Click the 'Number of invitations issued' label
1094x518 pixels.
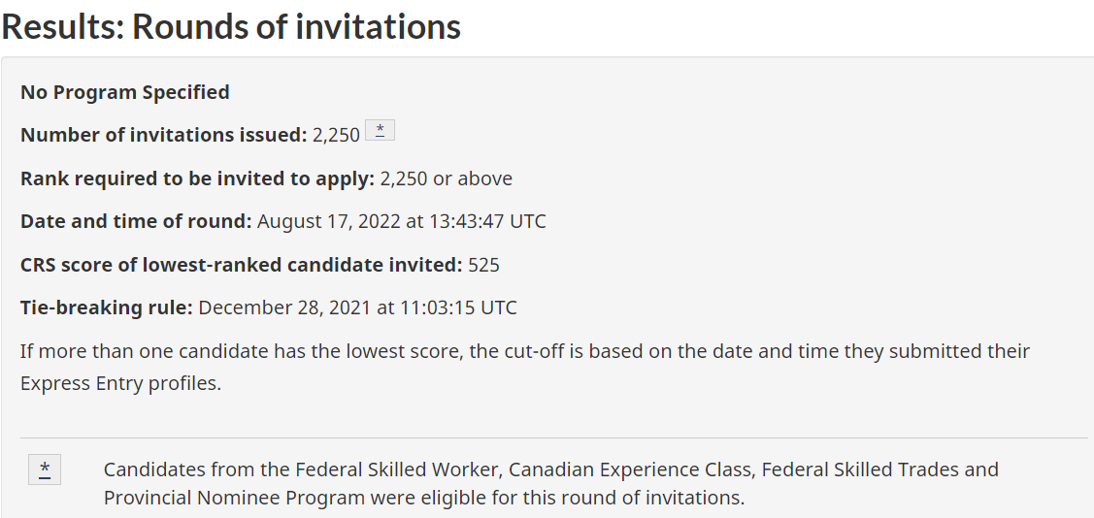coord(163,136)
